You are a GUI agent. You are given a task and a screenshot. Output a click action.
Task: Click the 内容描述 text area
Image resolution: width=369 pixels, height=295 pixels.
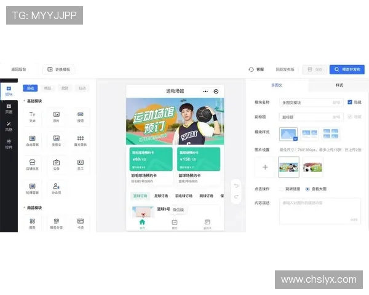[320, 211]
